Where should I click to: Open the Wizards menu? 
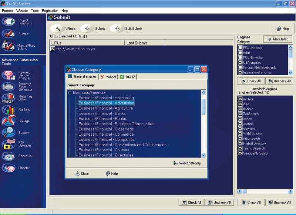[x=22, y=11]
